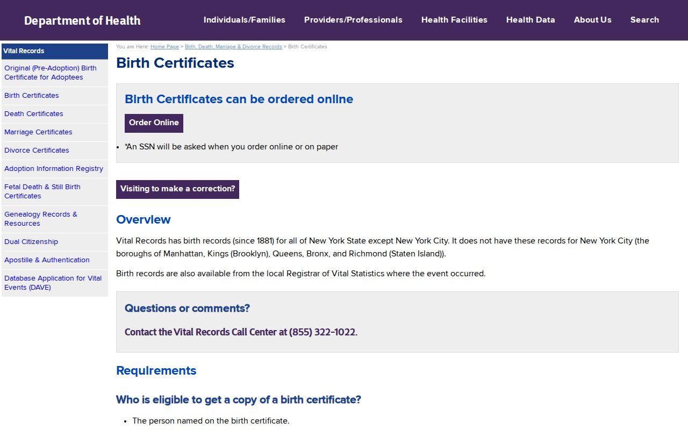Viewport: 688px width, 430px height.
Task: Open Adoption Information Registry link
Action: (x=55, y=169)
